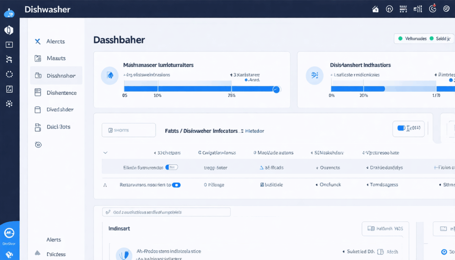Click the 0 Pilitnge cell
Screen dimensions: 455x260
click(214, 185)
